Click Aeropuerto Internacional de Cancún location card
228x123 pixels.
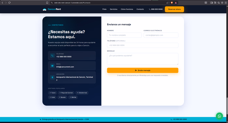point(72,77)
